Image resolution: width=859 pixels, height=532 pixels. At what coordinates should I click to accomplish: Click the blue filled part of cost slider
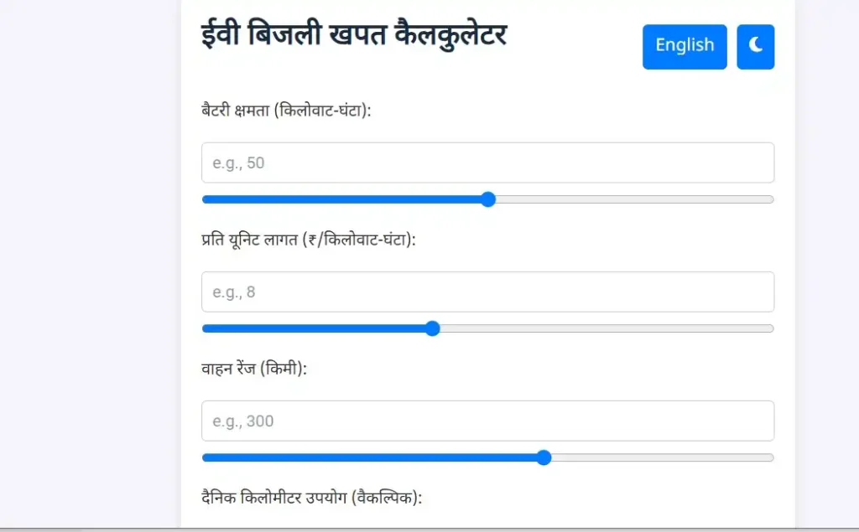317,328
